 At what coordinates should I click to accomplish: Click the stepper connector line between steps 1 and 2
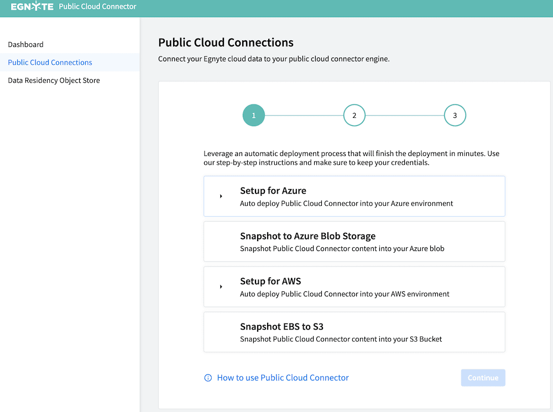[304, 115]
